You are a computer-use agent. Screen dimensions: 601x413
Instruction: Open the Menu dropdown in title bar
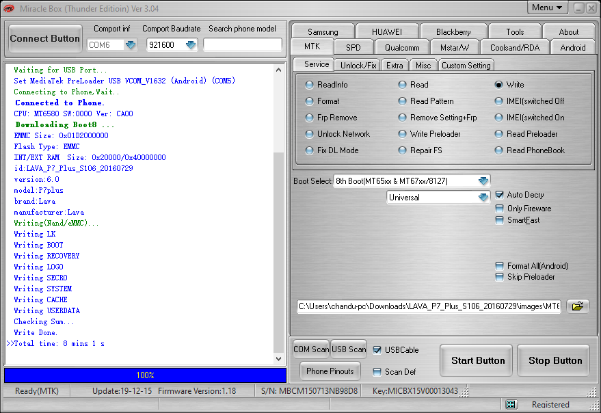547,8
